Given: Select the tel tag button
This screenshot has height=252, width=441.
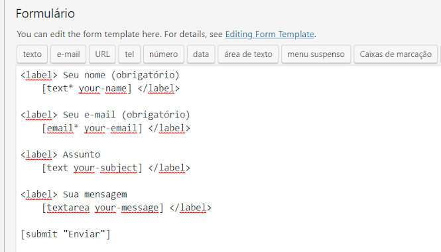Looking at the screenshot, I should point(129,54).
